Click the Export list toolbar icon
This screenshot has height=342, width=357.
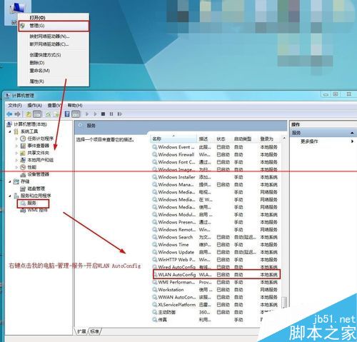click(56, 114)
